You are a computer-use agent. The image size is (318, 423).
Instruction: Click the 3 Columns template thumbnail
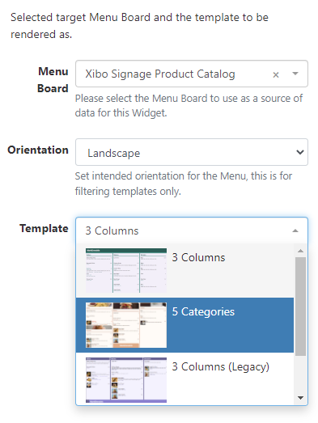126,271
